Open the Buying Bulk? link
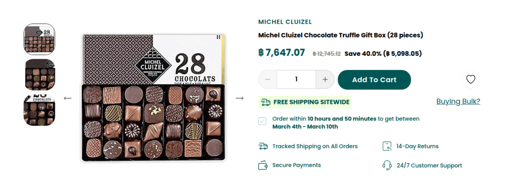Viewport: 511px width, 193px height. click(458, 101)
